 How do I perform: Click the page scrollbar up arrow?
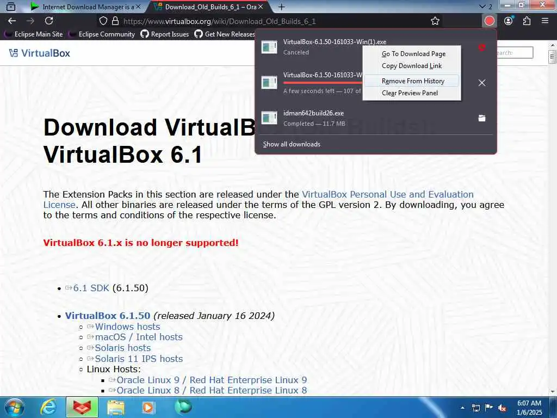tap(553, 45)
